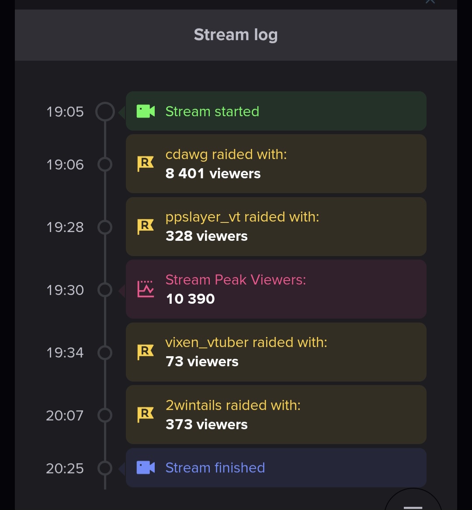Open the 2wintails raided with 373 viewers entry
This screenshot has width=472, height=510.
click(x=276, y=415)
